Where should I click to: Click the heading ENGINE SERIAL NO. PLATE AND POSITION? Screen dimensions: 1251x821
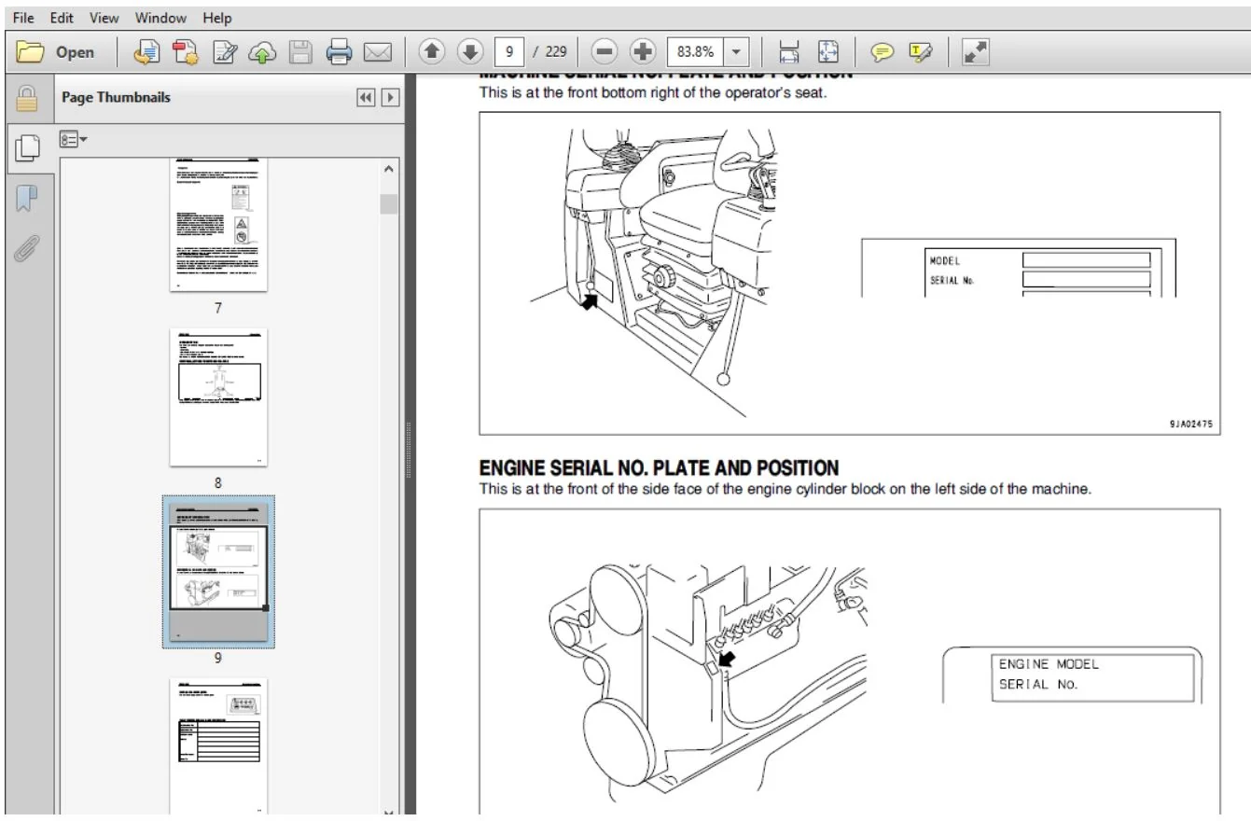[659, 467]
